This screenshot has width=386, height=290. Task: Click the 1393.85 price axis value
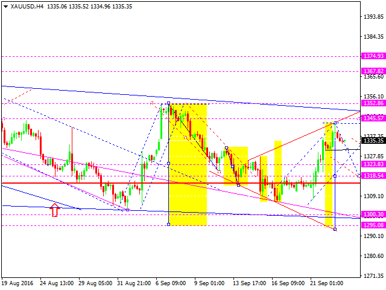pos(373,16)
